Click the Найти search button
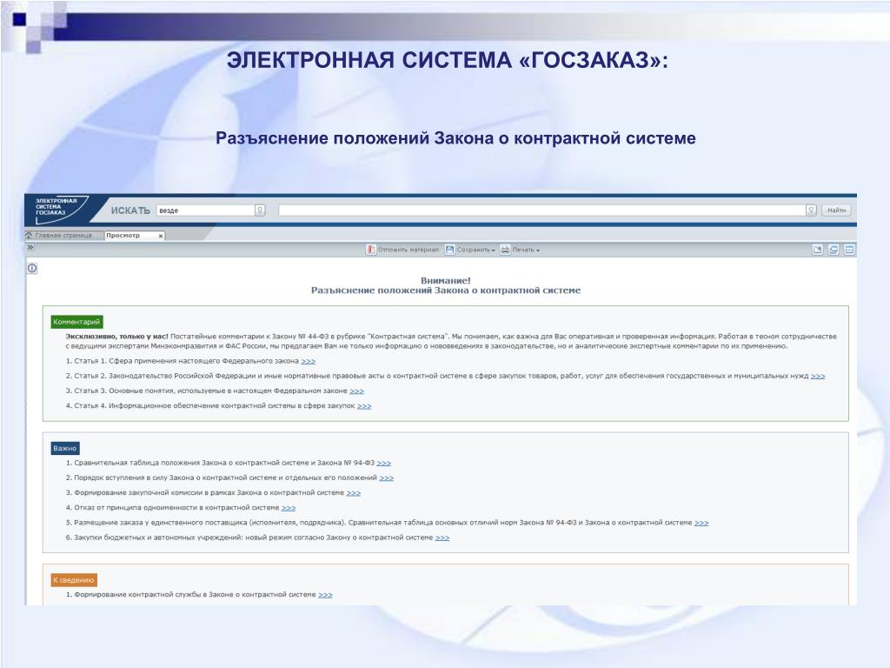Image resolution: width=890 pixels, height=668 pixels. 836,210
